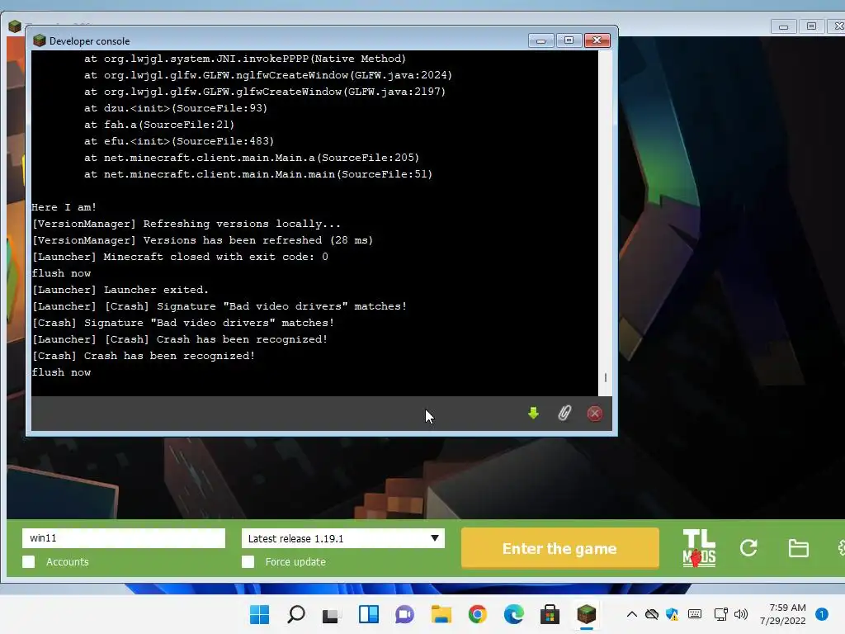Open the Chat taskbar icon
The width and height of the screenshot is (845, 634).
click(x=404, y=614)
